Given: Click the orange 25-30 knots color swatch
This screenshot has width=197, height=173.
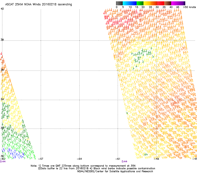Looking at the screenshot, I should point(154,3).
